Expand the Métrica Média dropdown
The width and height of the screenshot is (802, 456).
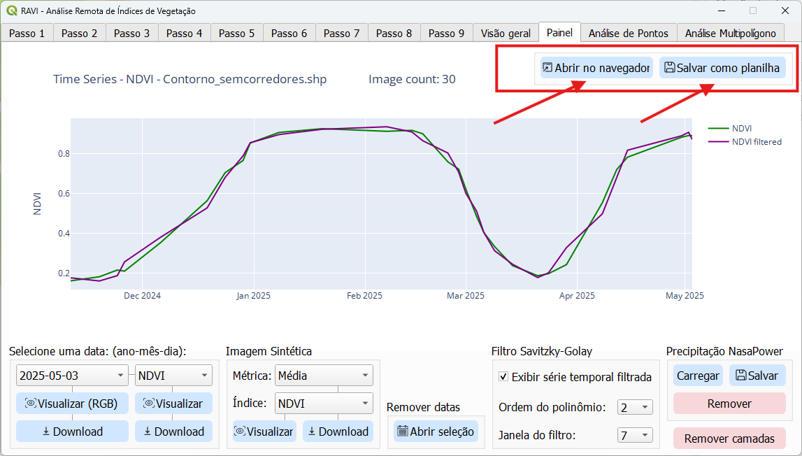(324, 376)
